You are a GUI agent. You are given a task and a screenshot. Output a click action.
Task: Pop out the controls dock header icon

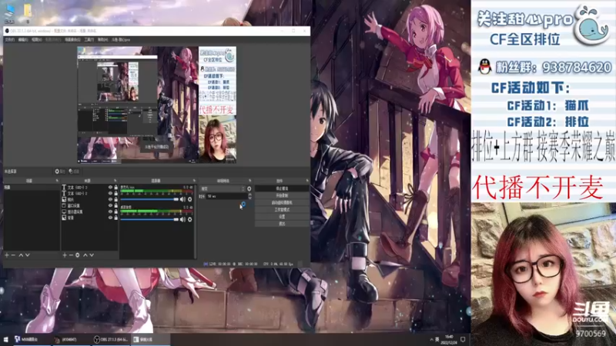[306, 181]
